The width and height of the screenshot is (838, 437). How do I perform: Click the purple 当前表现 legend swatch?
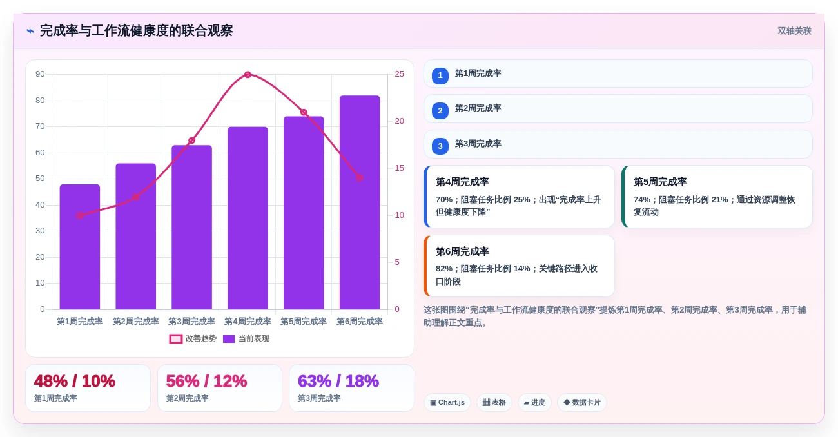click(x=229, y=339)
